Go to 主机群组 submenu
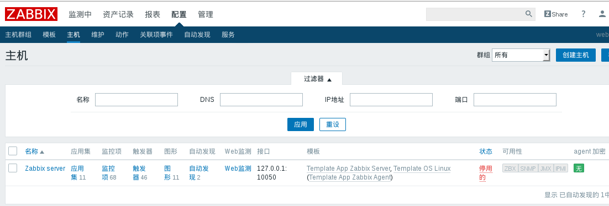The height and width of the screenshot is (206, 609). (x=18, y=35)
